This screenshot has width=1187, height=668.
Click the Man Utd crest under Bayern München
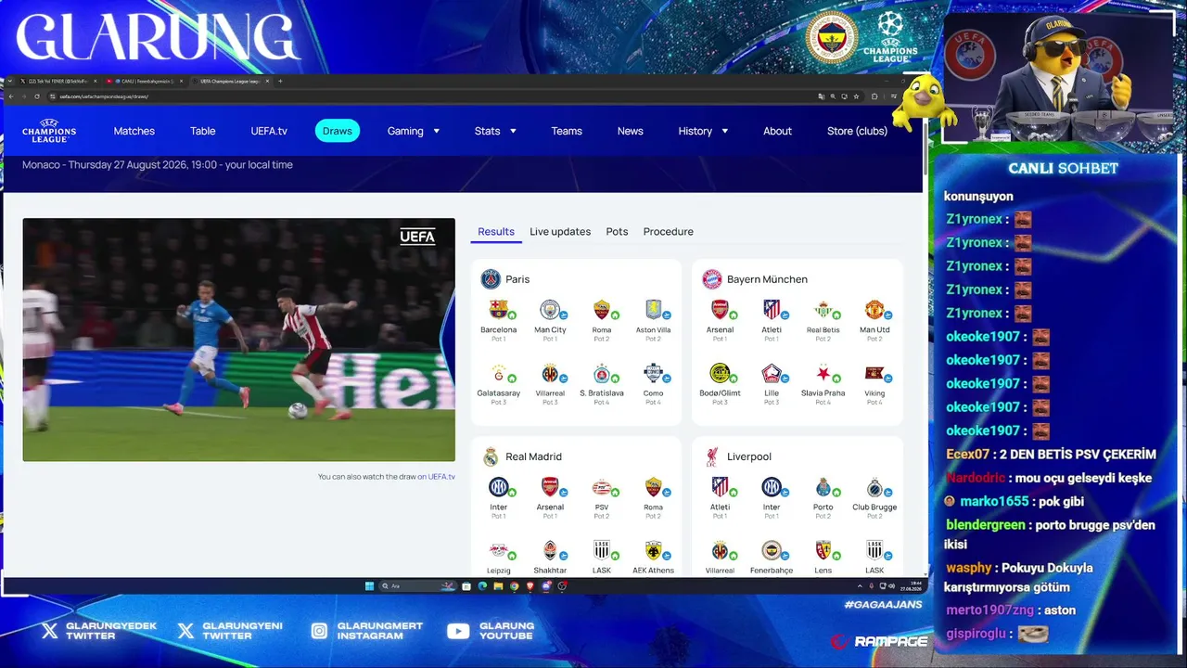[874, 309]
